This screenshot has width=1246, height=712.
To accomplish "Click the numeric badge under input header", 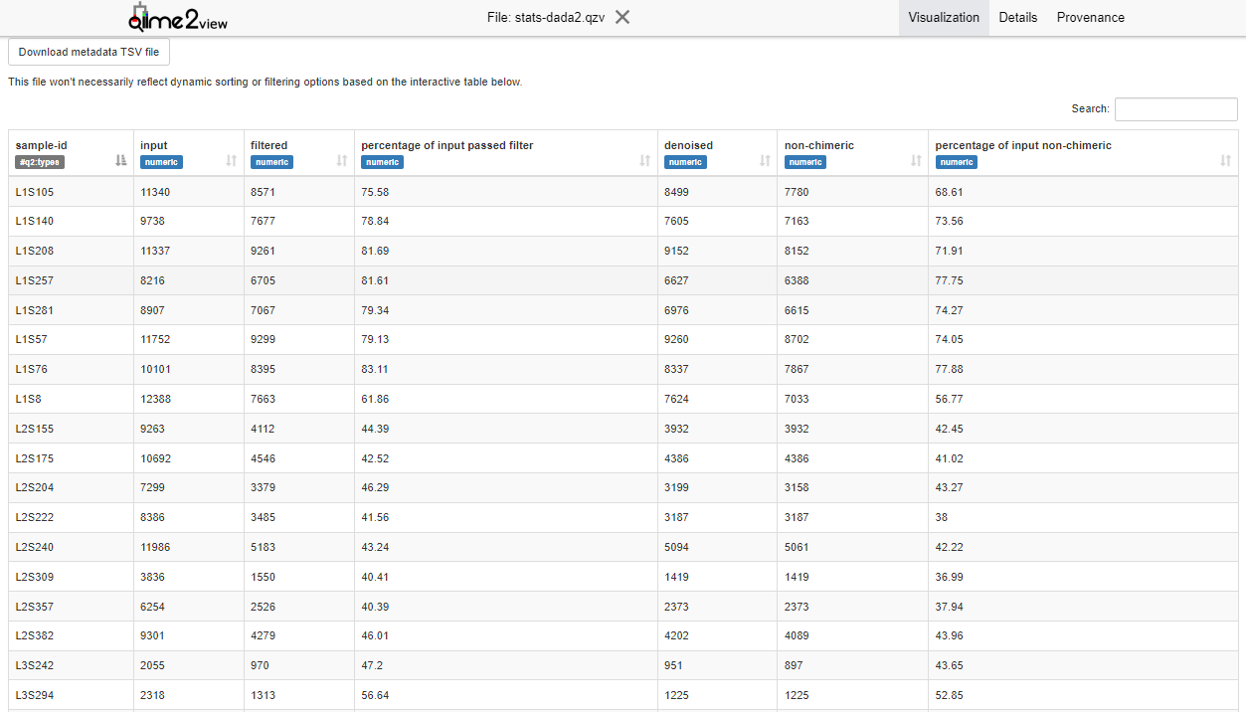I will click(161, 162).
